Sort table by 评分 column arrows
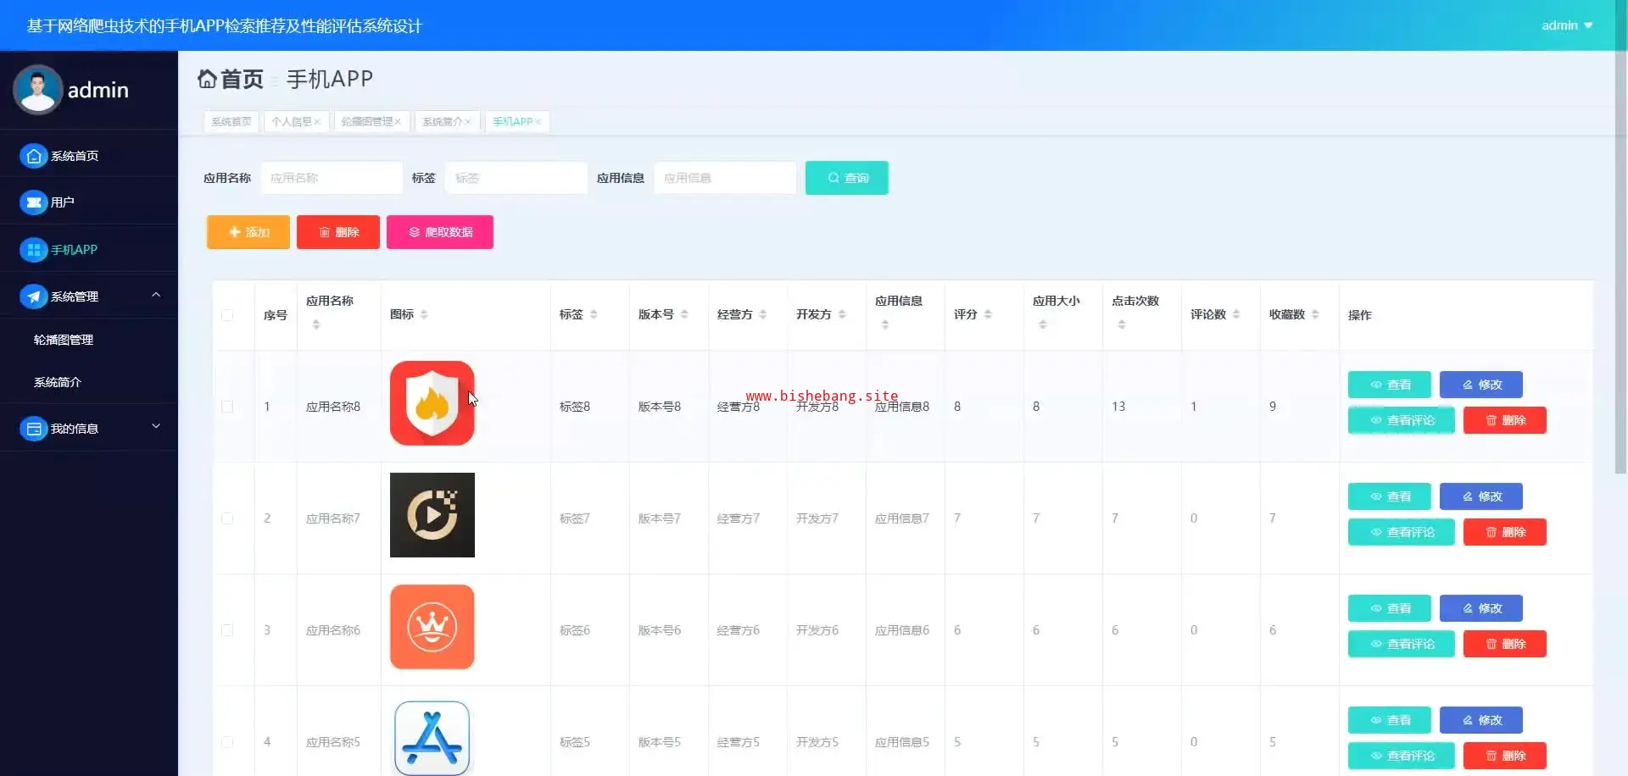 click(x=988, y=314)
